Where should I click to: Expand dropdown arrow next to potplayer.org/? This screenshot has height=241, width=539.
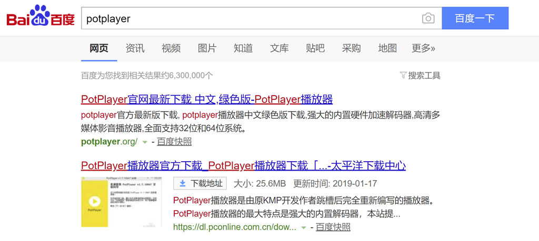[x=145, y=142]
